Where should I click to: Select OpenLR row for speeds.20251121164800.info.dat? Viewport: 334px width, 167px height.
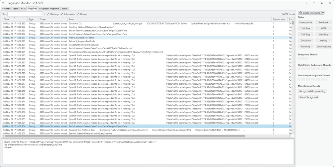146,87
